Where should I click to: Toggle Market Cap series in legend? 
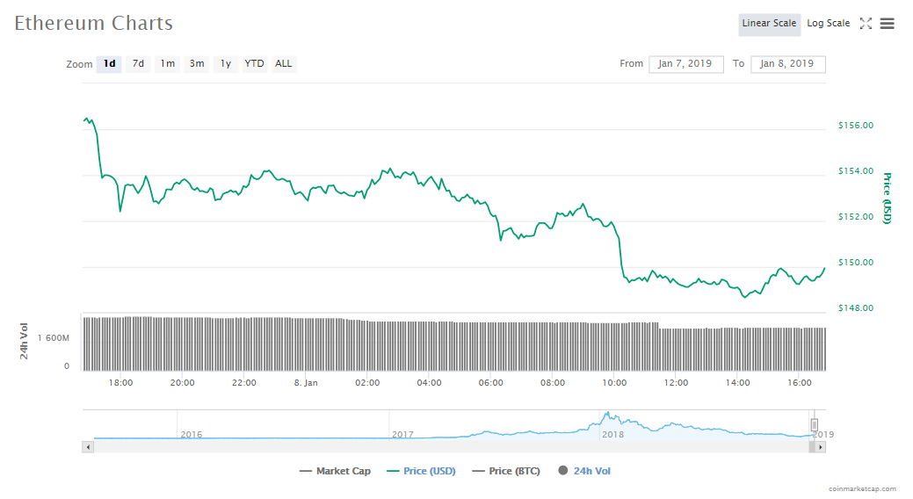[x=335, y=471]
